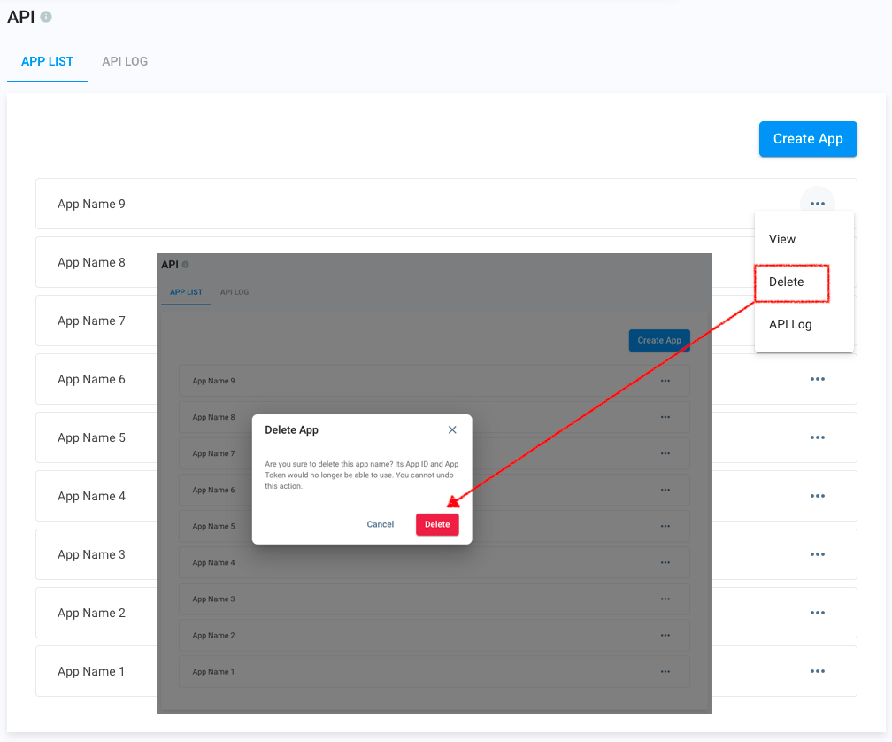This screenshot has height=742, width=892.
Task: Click the small App Name 8 label in dimmed inset
Action: 213,417
